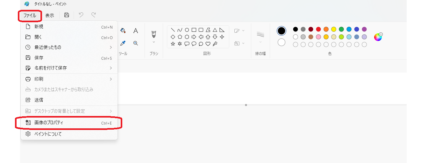Pick the red color swatch

pyautogui.click(x=318, y=29)
